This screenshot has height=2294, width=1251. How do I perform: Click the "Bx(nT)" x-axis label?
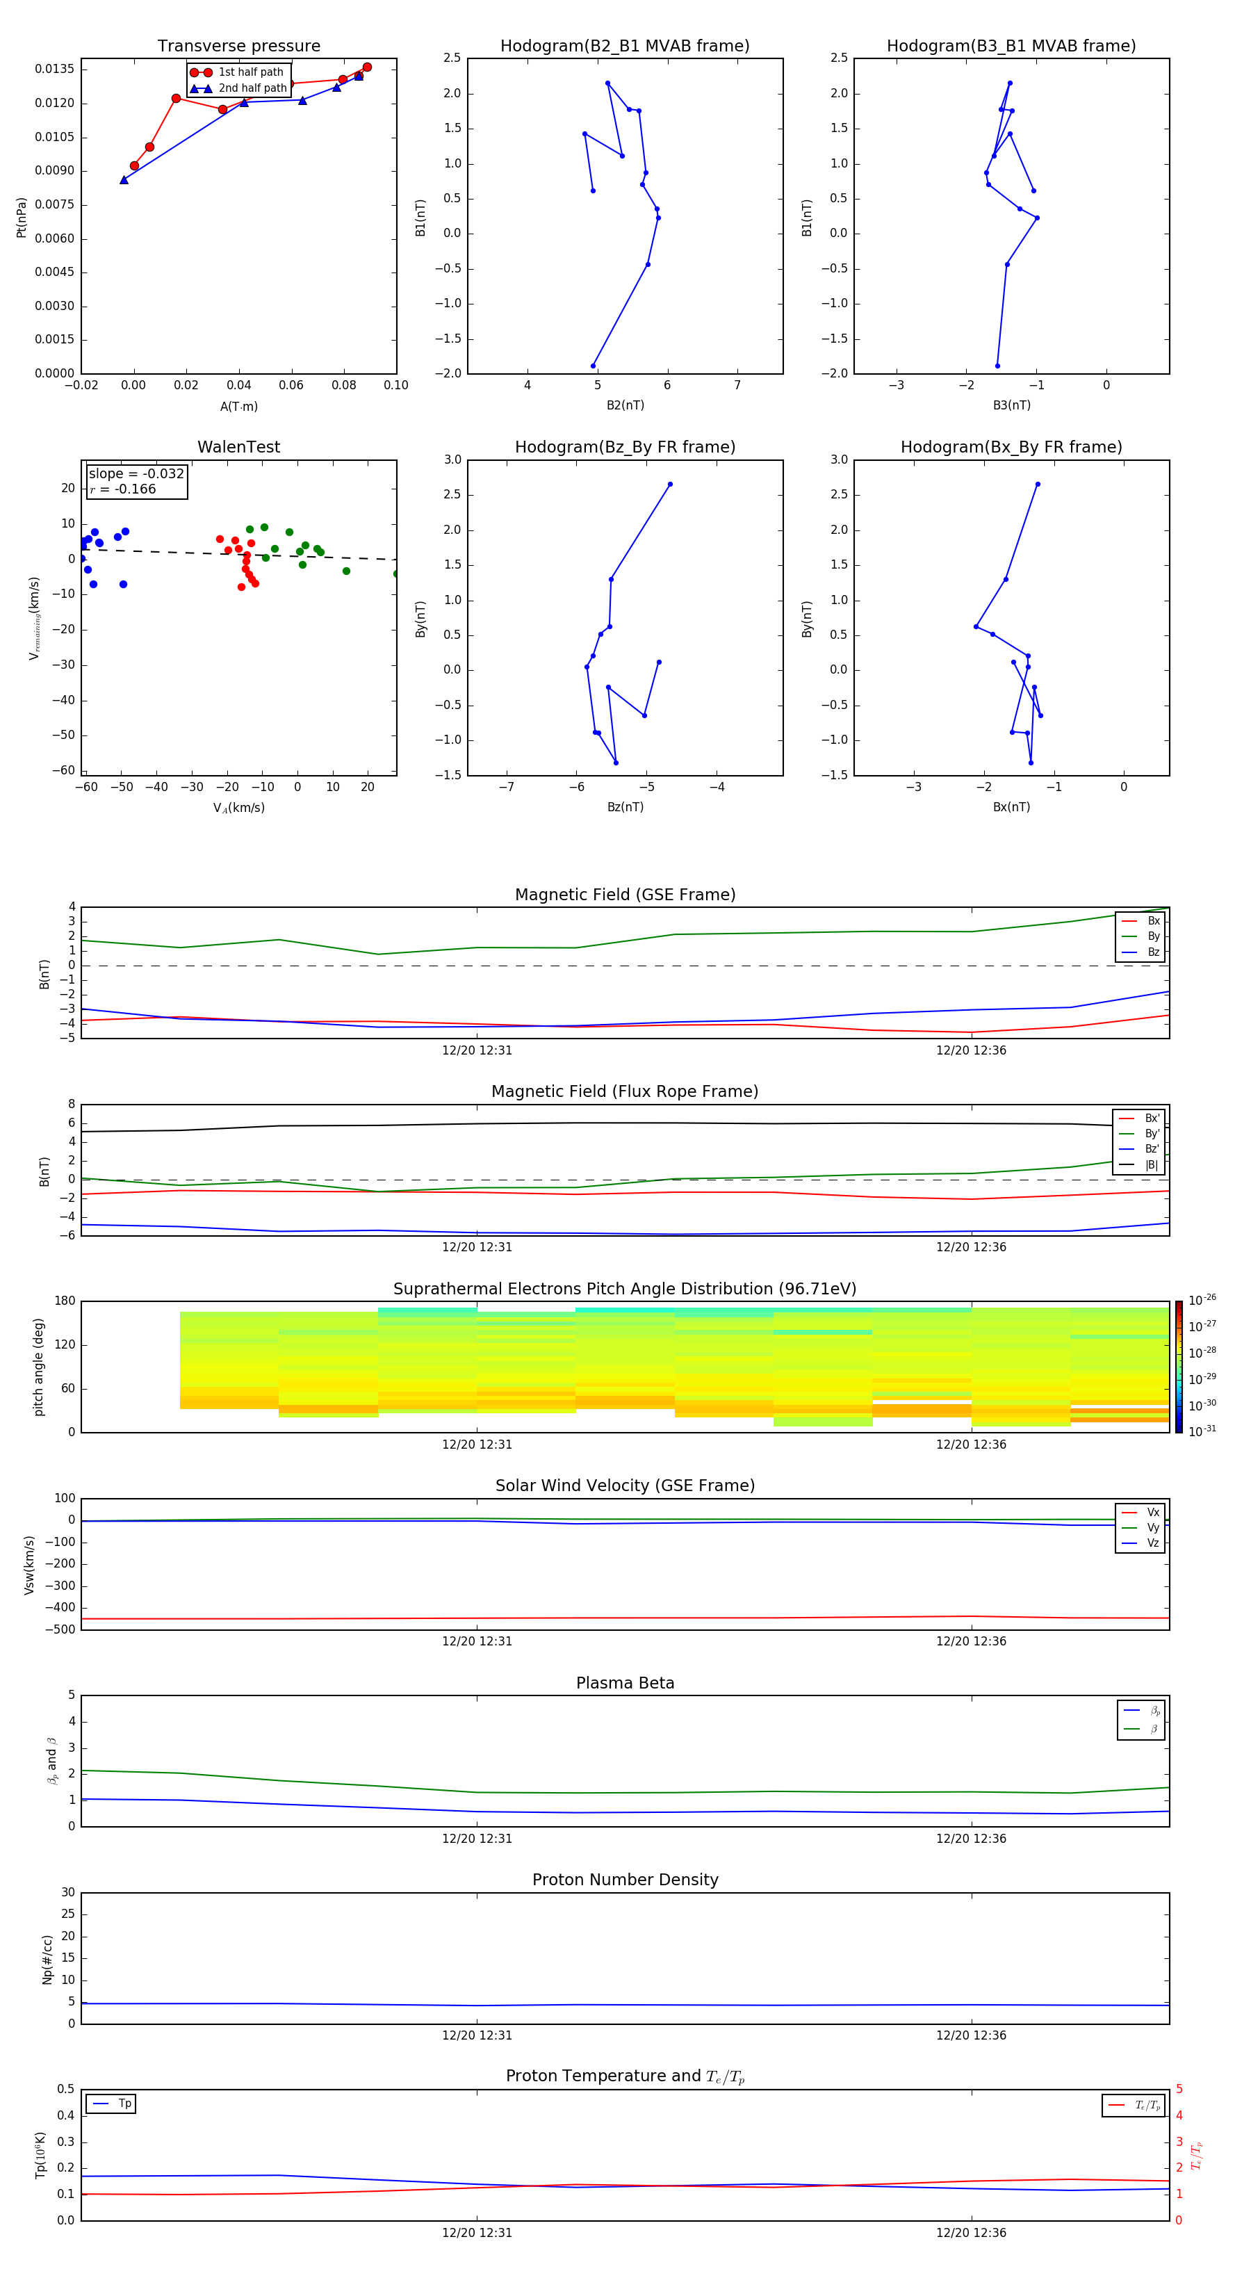pos(1011,807)
